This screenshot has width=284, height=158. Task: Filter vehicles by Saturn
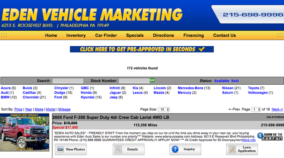click(228, 92)
